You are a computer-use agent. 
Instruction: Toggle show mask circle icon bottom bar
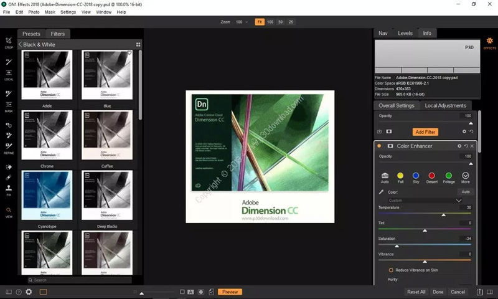click(201, 292)
